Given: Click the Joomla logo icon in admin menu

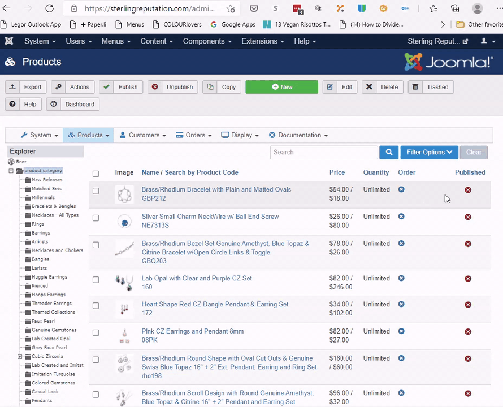Looking at the screenshot, I should (9, 41).
